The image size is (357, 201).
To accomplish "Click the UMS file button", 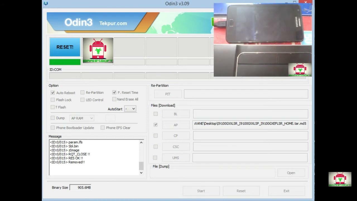I will click(176, 158).
